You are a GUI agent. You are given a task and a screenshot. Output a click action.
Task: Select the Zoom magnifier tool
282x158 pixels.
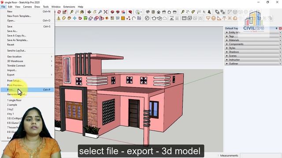(x=100, y=12)
